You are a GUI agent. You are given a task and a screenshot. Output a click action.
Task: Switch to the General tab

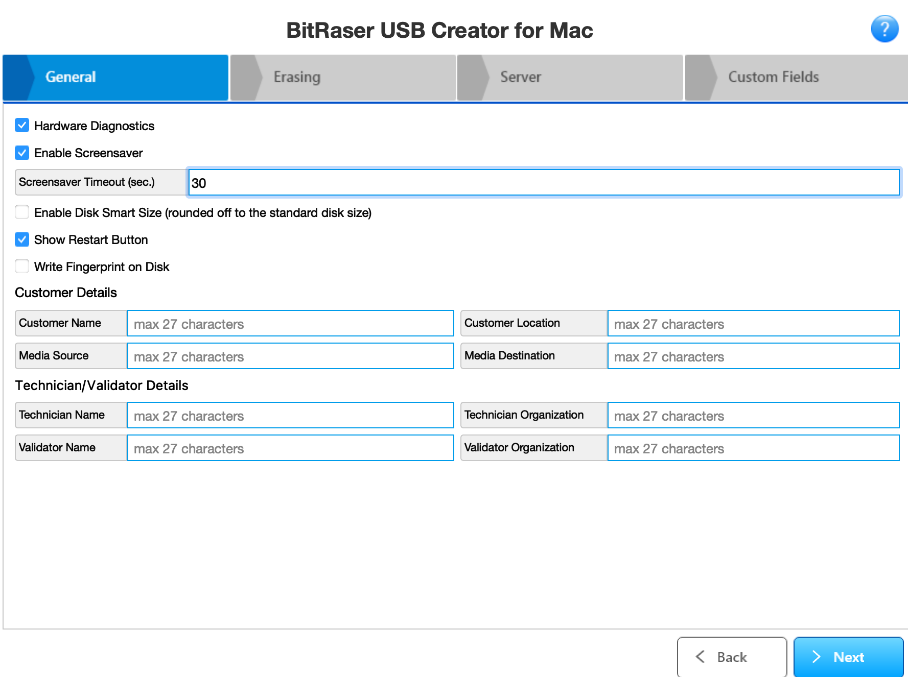click(x=115, y=77)
